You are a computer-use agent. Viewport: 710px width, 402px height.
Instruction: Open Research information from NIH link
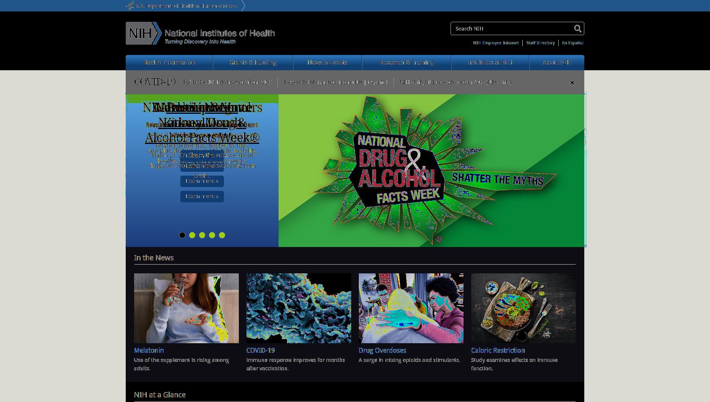coord(323,82)
